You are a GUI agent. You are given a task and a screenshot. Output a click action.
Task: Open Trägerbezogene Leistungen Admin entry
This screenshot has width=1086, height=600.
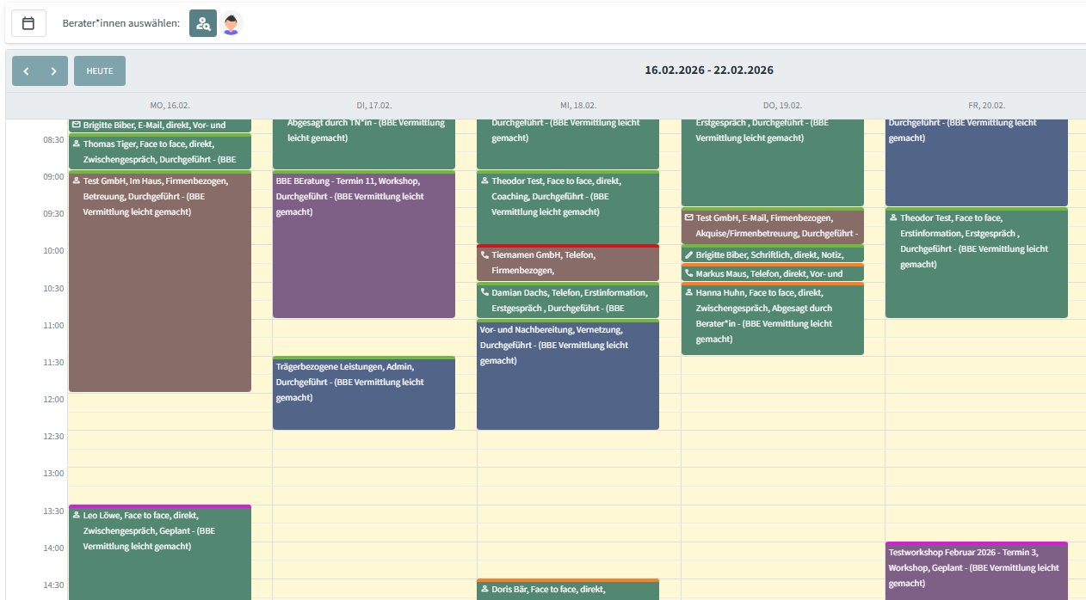point(363,394)
